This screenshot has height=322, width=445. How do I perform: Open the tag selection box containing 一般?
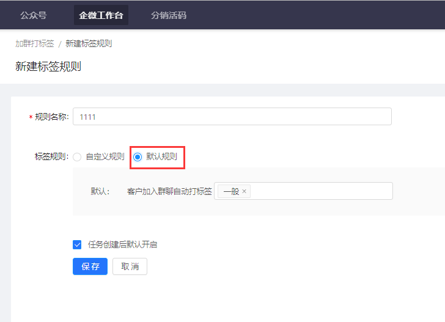(x=303, y=191)
